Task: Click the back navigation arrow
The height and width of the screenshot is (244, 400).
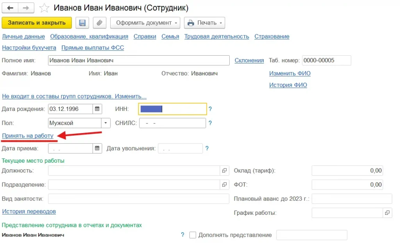Action: click(10, 8)
